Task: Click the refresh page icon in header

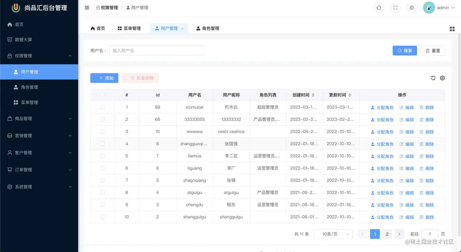Action: coord(379,8)
